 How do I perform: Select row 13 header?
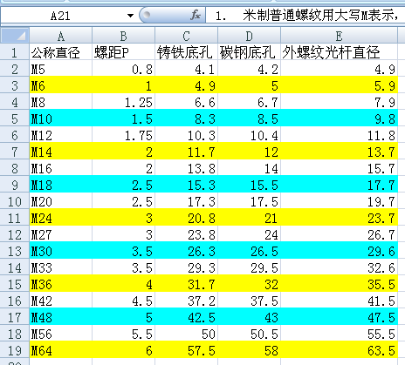pyautogui.click(x=15, y=251)
